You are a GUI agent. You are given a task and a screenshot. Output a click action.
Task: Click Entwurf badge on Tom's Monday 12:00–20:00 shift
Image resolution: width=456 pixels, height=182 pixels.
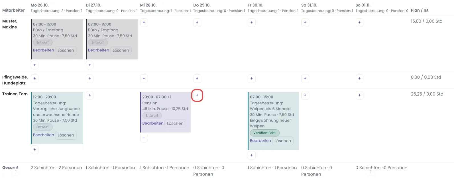[x=42, y=127]
